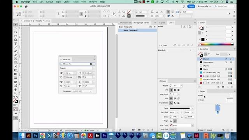Select the Direct Selection tool
249x140 pixels.
point(16,28)
